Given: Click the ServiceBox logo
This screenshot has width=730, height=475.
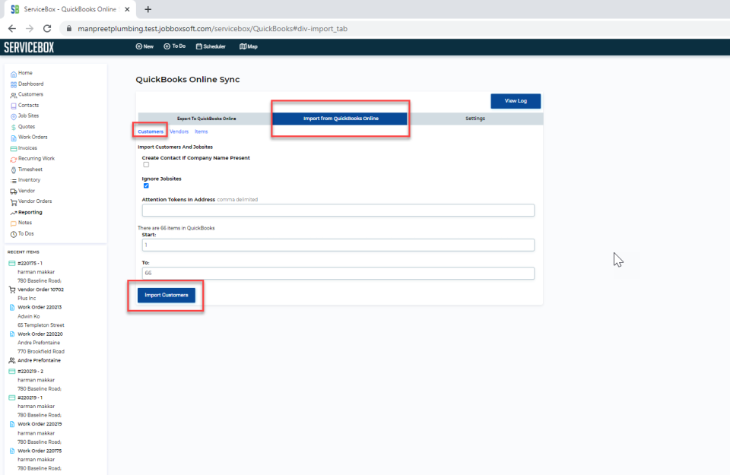Looking at the screenshot, I should [x=29, y=47].
